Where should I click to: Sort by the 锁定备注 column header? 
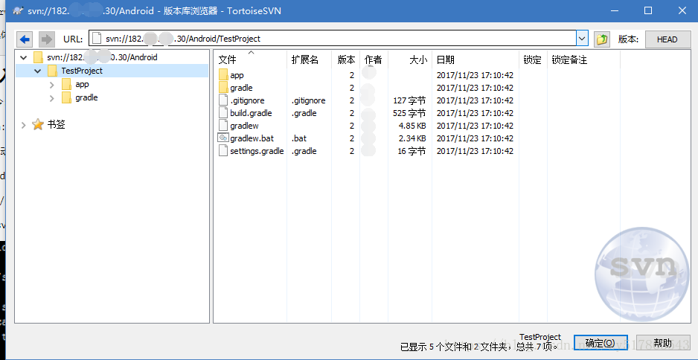tap(583, 60)
